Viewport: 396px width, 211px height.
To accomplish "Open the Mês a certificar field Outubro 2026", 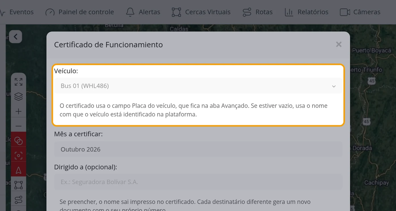I will tap(198, 149).
